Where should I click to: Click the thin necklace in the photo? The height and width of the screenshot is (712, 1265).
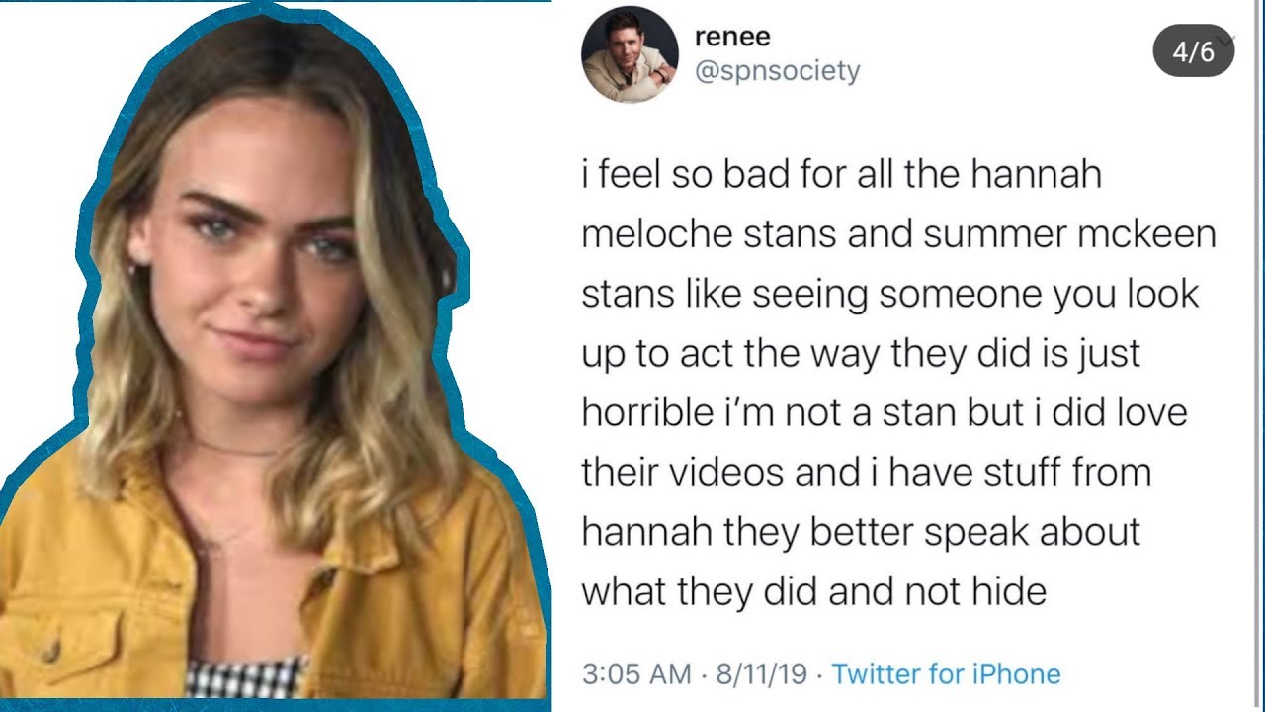(237, 451)
